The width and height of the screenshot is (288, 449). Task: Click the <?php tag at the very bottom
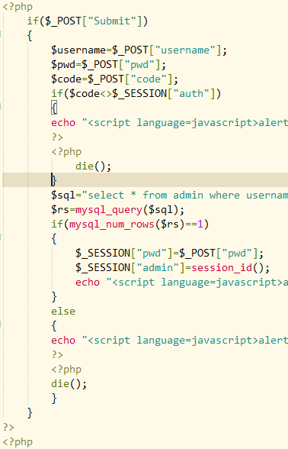pyautogui.click(x=18, y=442)
